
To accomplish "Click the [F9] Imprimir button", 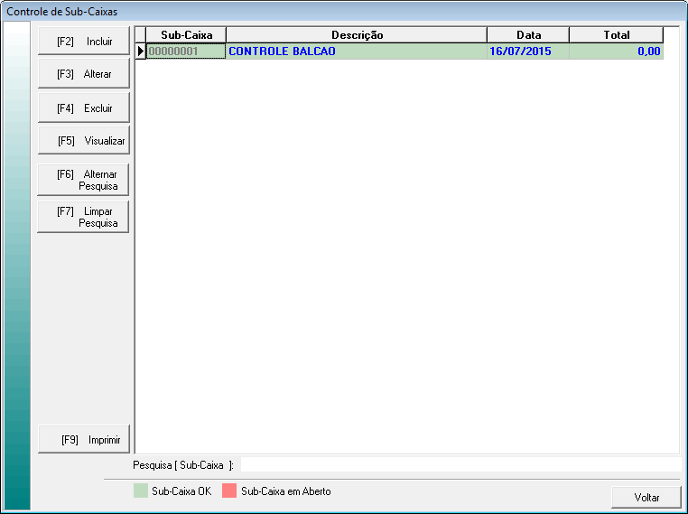I will [x=84, y=440].
